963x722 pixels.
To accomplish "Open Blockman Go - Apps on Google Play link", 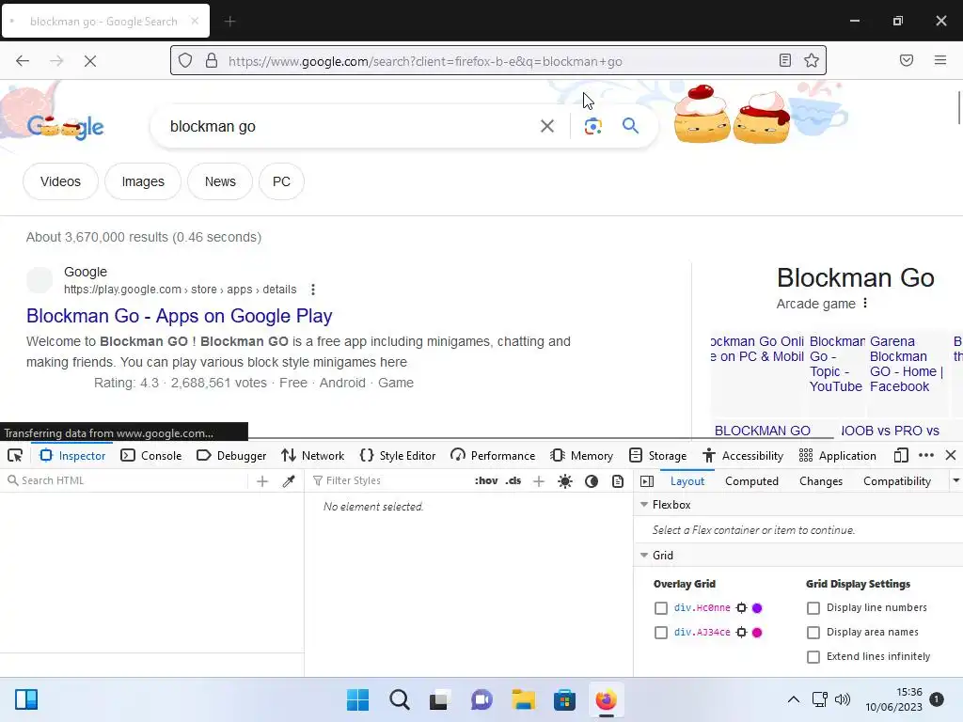I will point(180,316).
